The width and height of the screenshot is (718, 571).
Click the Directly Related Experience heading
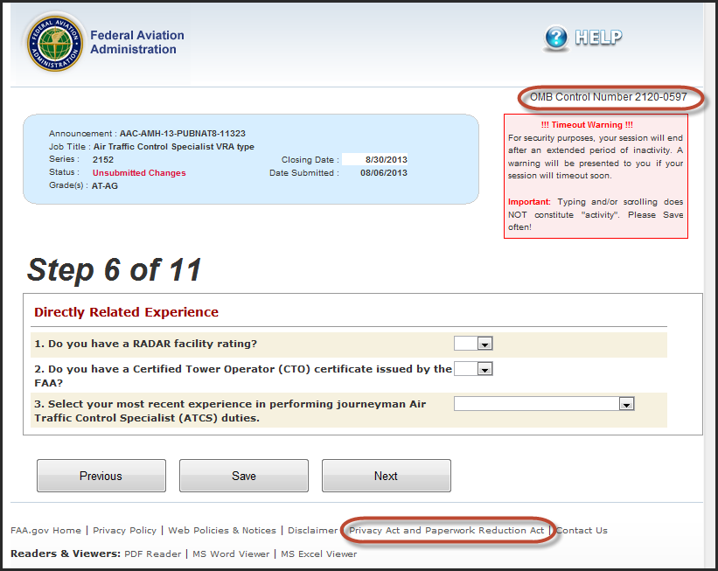[x=127, y=312]
